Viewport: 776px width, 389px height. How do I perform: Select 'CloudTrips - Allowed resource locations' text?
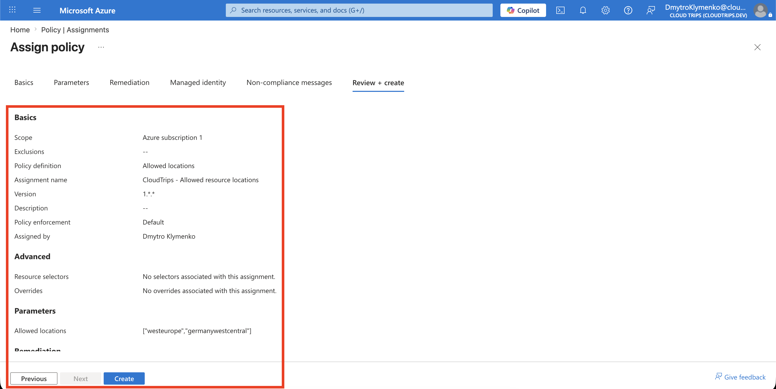(201, 180)
